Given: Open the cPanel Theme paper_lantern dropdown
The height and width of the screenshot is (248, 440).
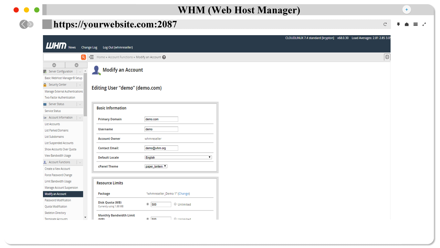Looking at the screenshot, I should pyautogui.click(x=156, y=166).
